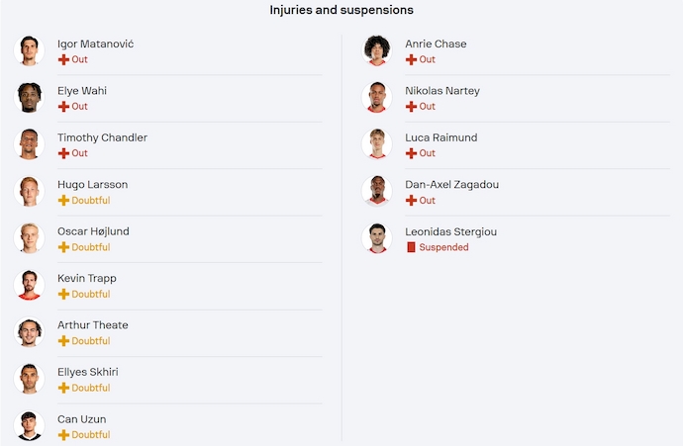
Task: Select Luca Raimund's name
Action: coord(440,137)
